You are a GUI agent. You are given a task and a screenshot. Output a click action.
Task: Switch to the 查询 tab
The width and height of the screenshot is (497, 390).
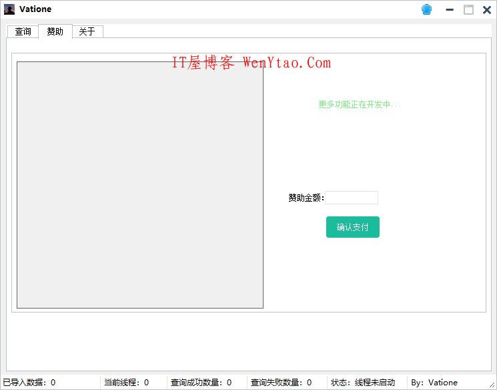[23, 31]
